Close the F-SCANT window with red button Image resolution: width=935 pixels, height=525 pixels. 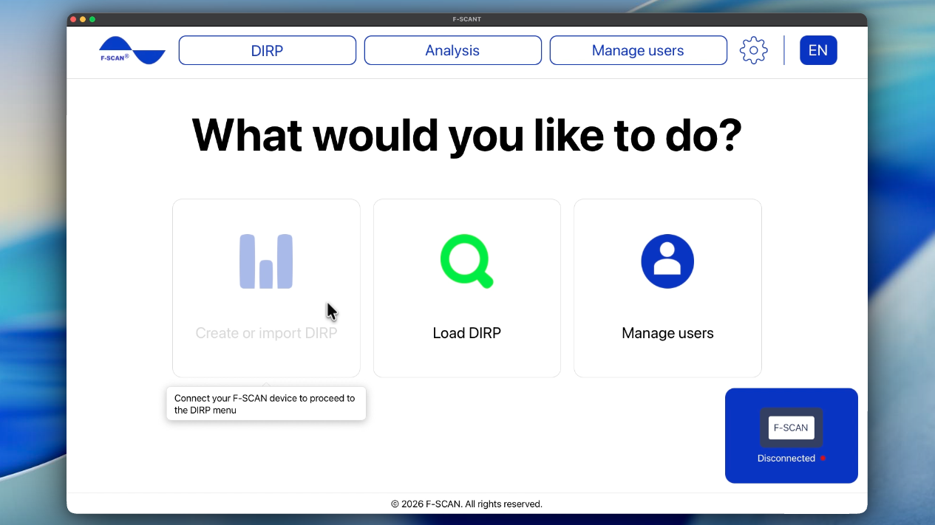pyautogui.click(x=73, y=19)
